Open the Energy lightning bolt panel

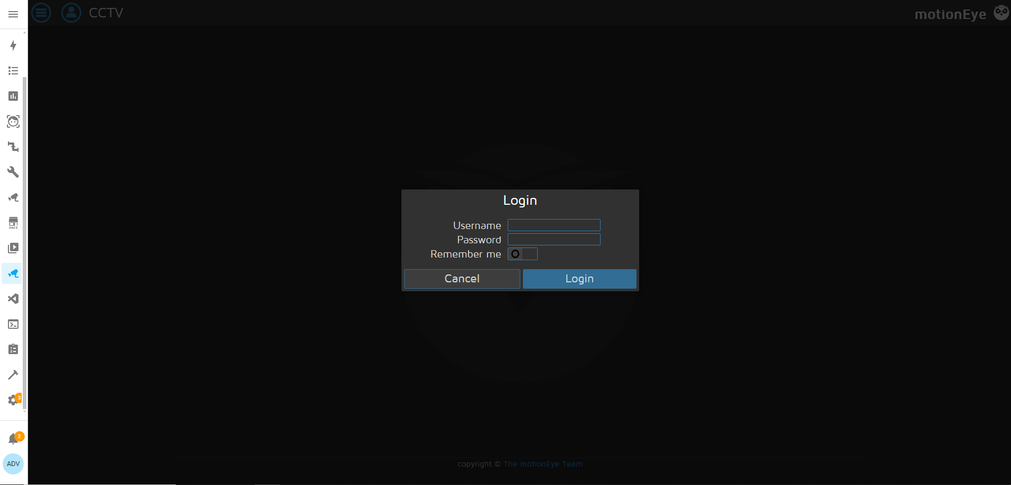[x=13, y=45]
